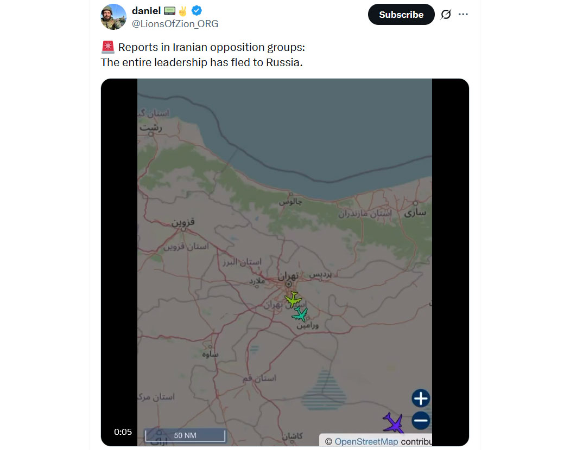Play the embedded flight map video
Viewport: 570px width, 450px height.
tap(284, 262)
